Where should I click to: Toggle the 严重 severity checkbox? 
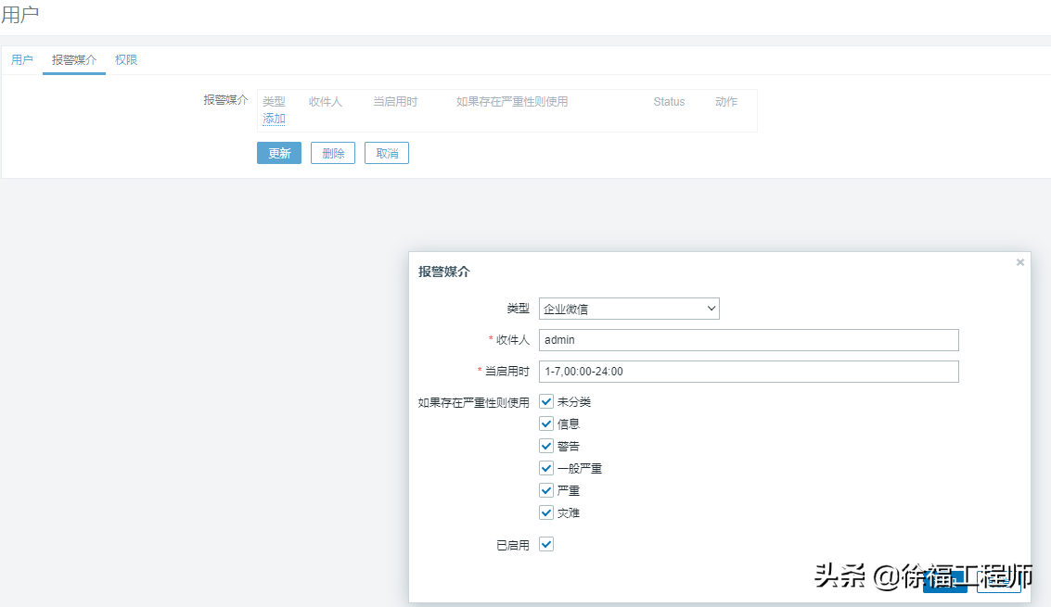[x=546, y=490]
